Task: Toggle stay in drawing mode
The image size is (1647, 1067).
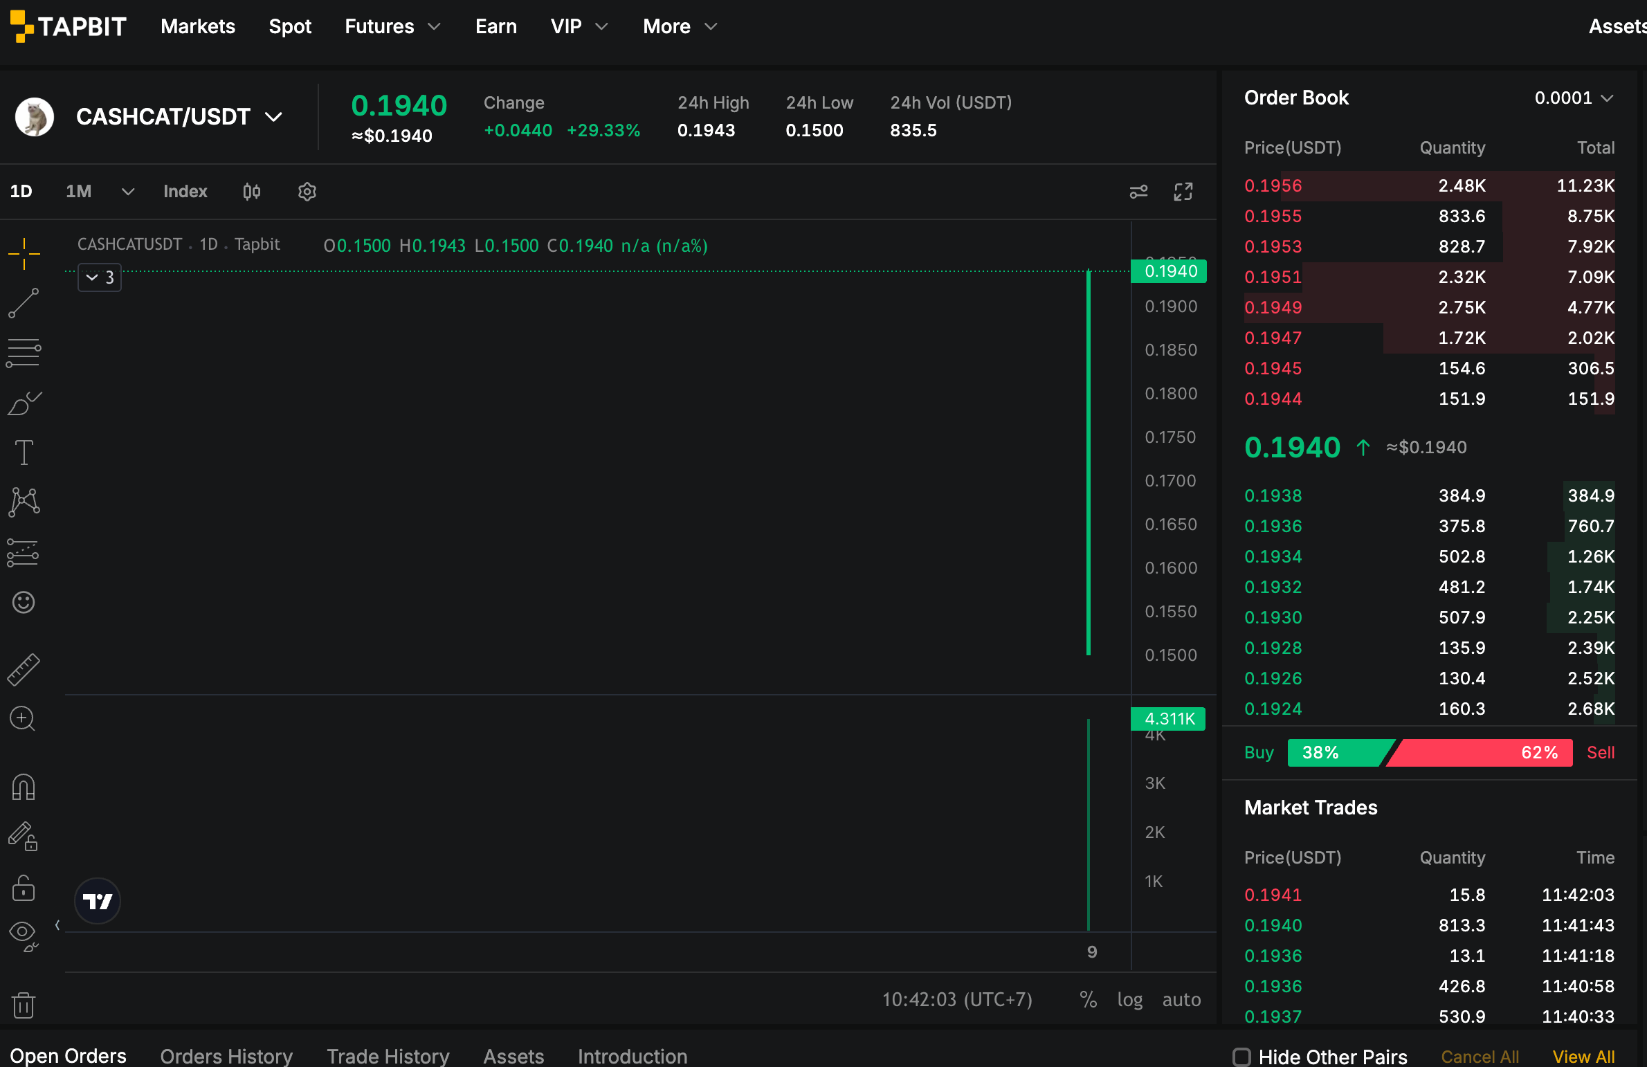Action: [24, 837]
